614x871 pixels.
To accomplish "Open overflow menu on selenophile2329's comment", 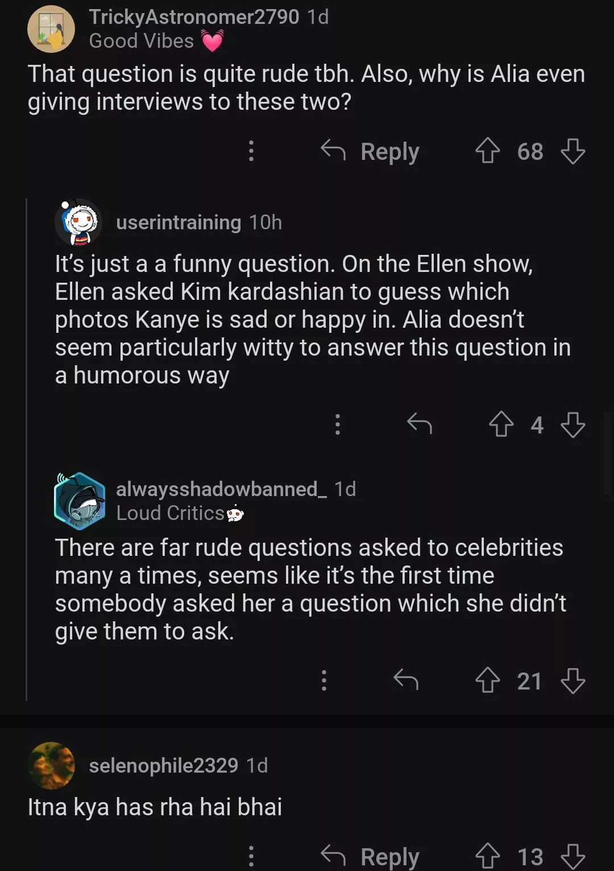I will pyautogui.click(x=251, y=856).
